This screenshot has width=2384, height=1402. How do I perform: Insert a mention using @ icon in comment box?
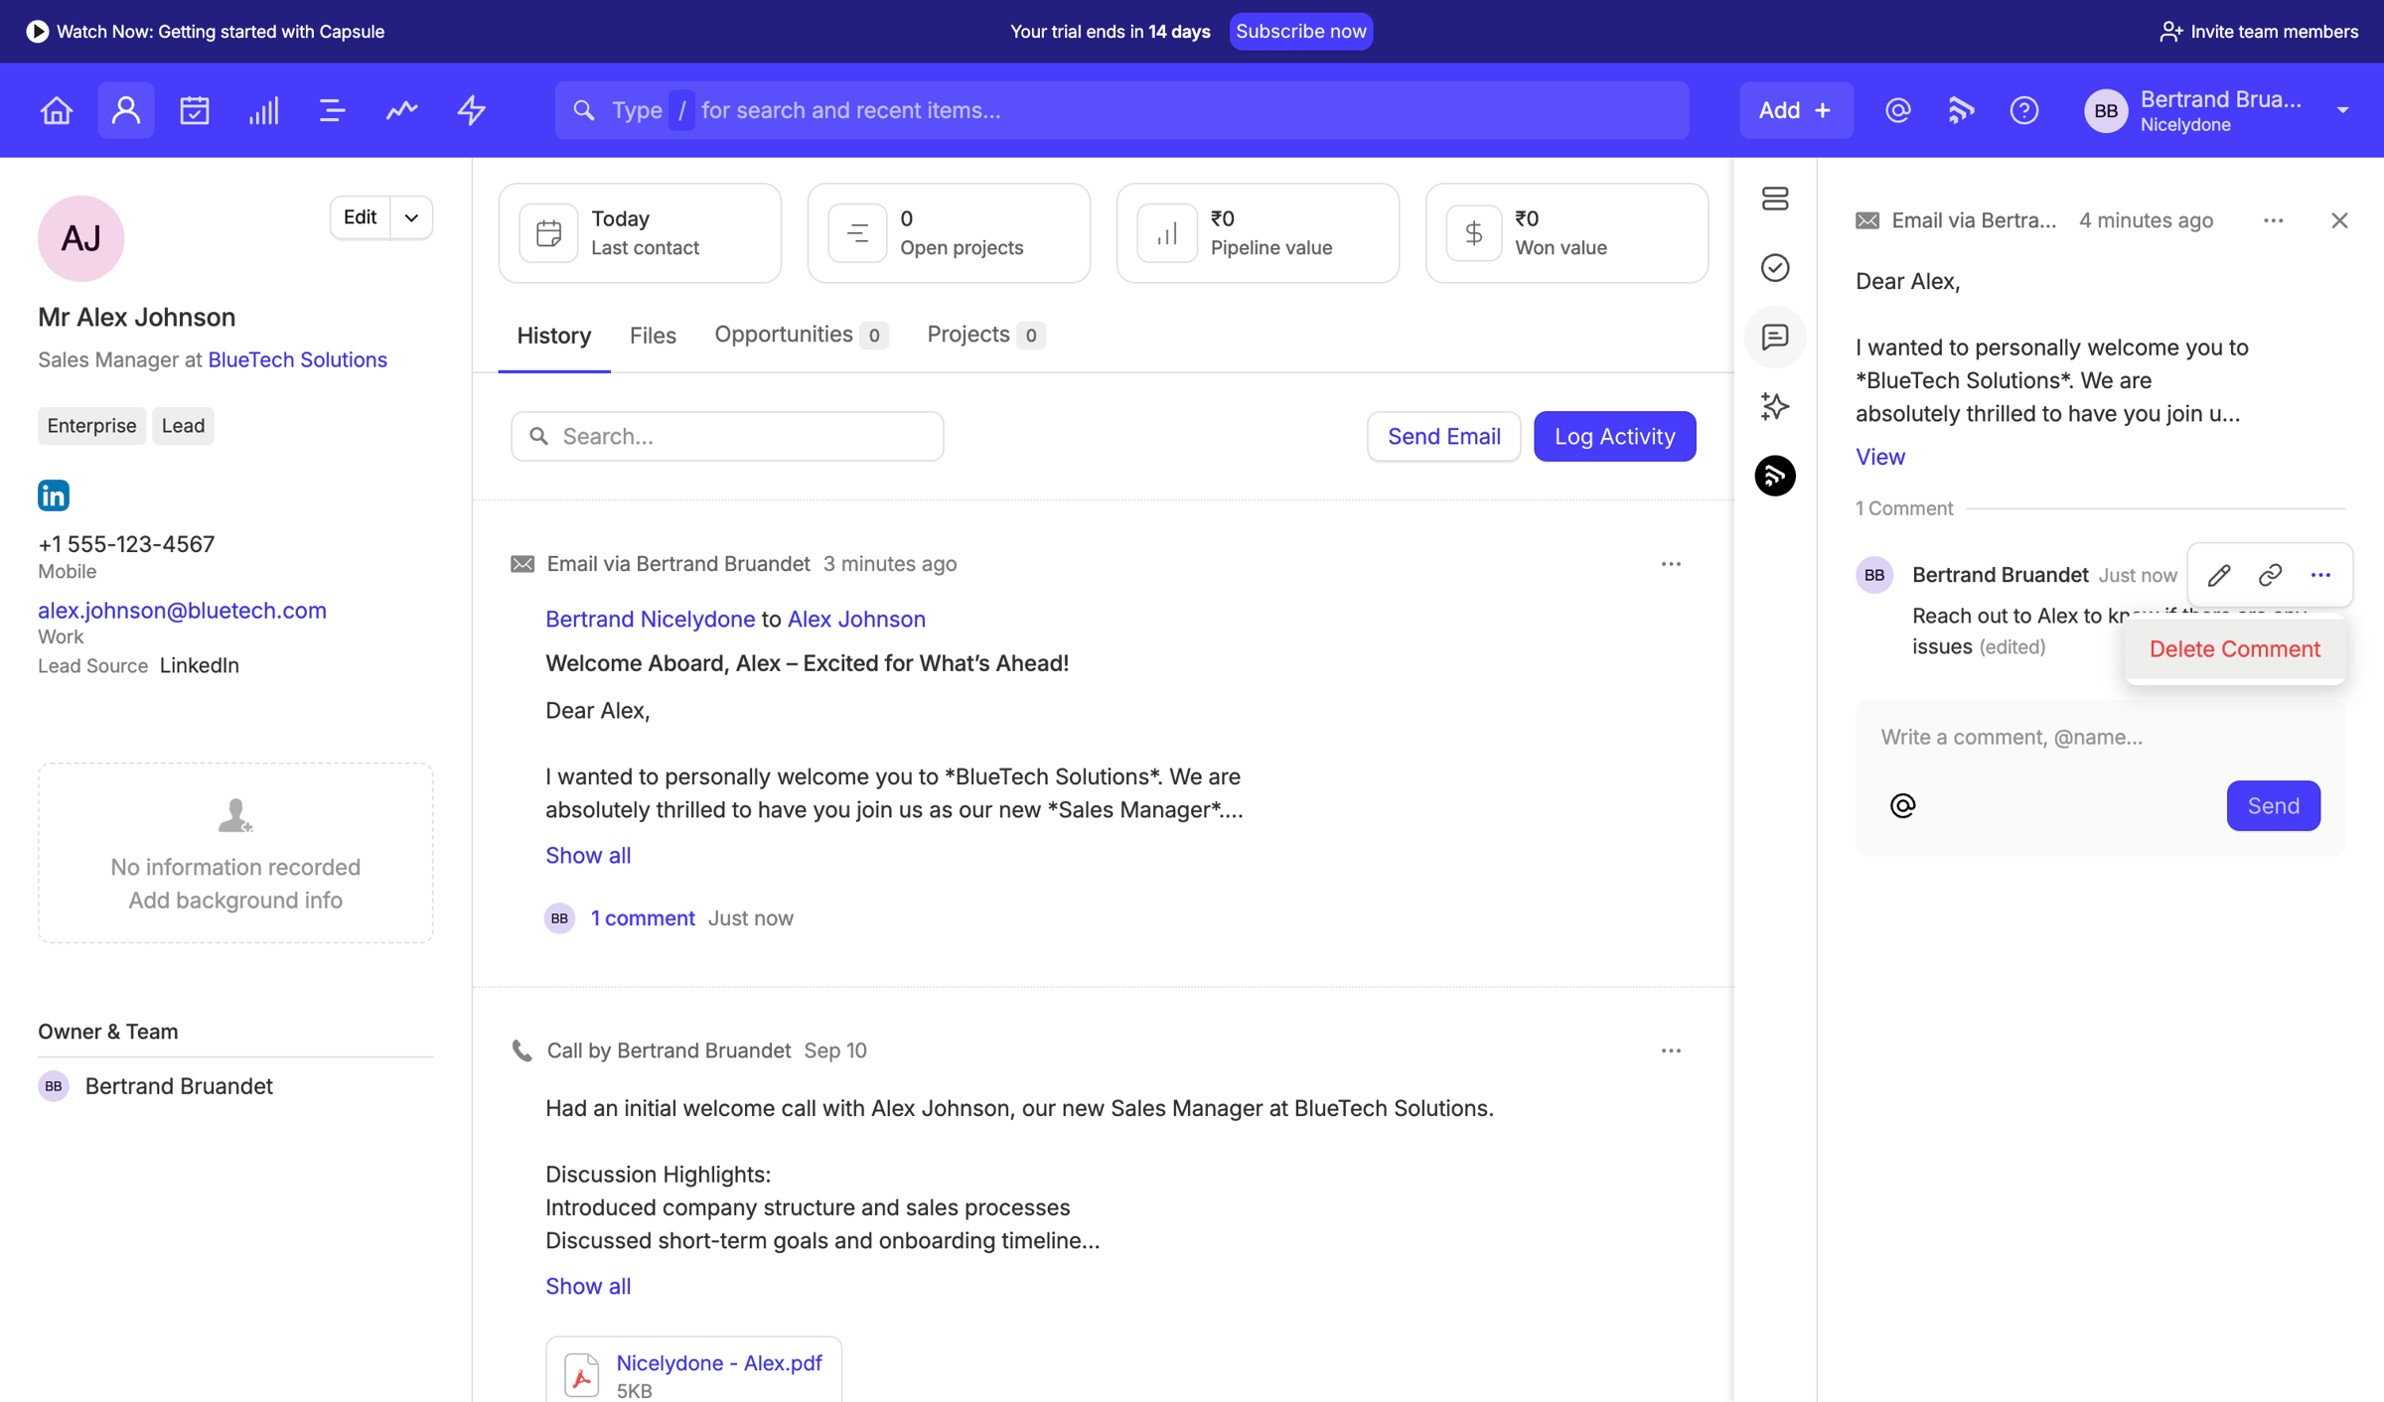1902,805
